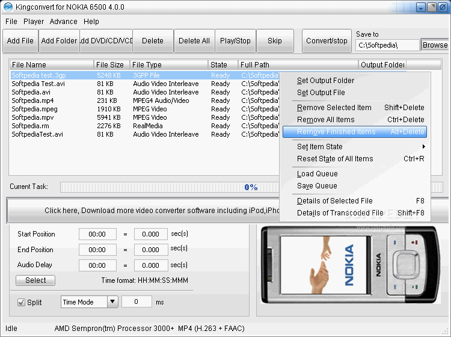Image resolution: width=451 pixels, height=337 pixels.
Task: Select the Softpedia Test.avi row
Action: tap(145, 84)
